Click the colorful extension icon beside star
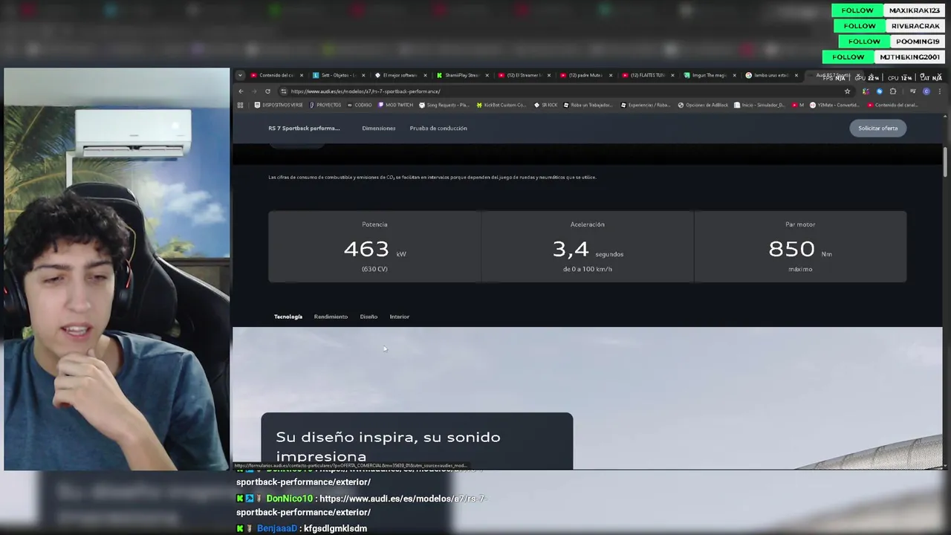Screen dimensions: 951x535 [x=866, y=91]
